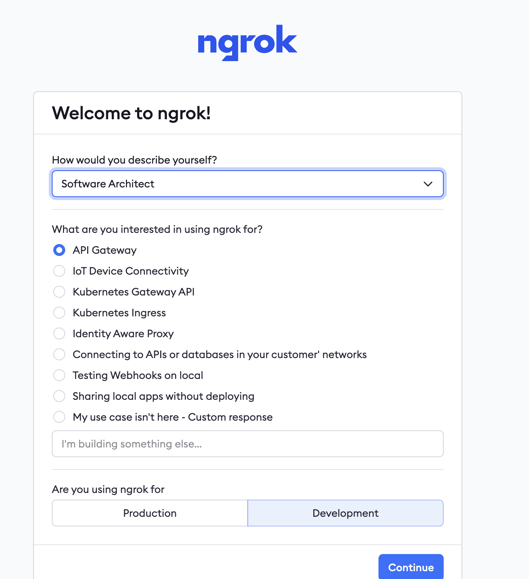Click the custom response text field

pos(247,444)
